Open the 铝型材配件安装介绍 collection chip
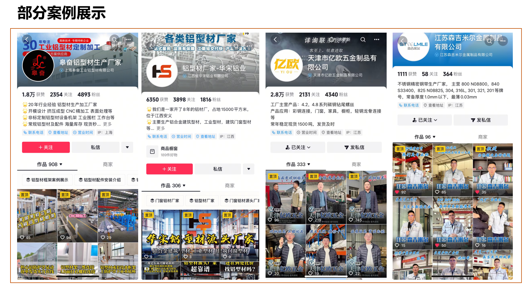This screenshot has height=289, width=529. [x=100, y=180]
